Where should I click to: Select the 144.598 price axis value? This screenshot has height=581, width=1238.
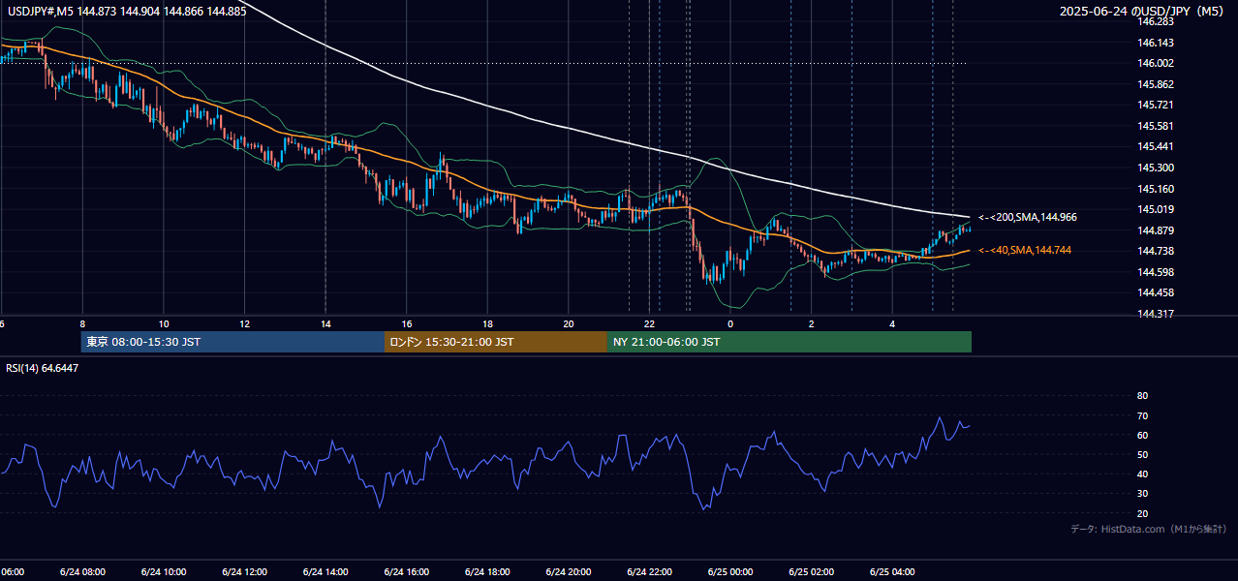click(1157, 272)
